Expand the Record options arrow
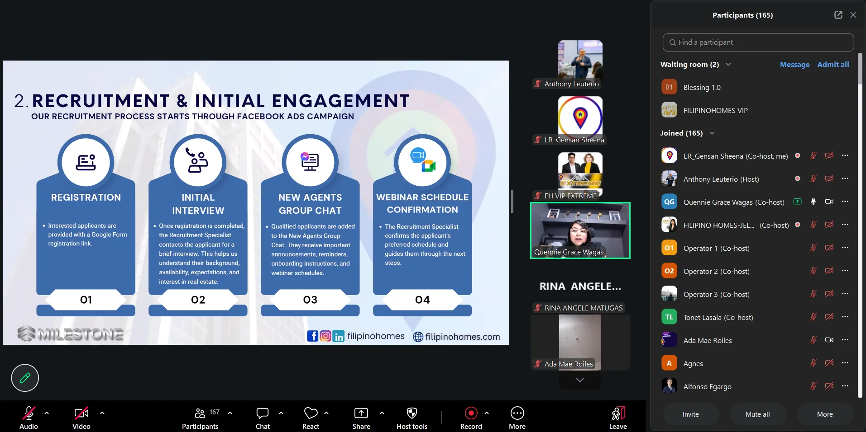The image size is (866, 432). (x=487, y=413)
